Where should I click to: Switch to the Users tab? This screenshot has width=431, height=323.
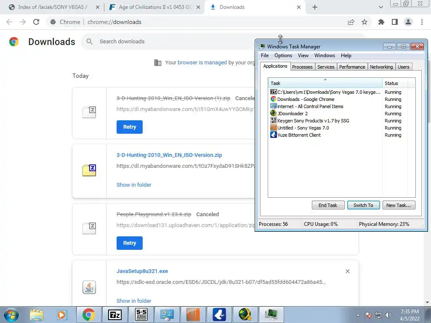coord(403,67)
